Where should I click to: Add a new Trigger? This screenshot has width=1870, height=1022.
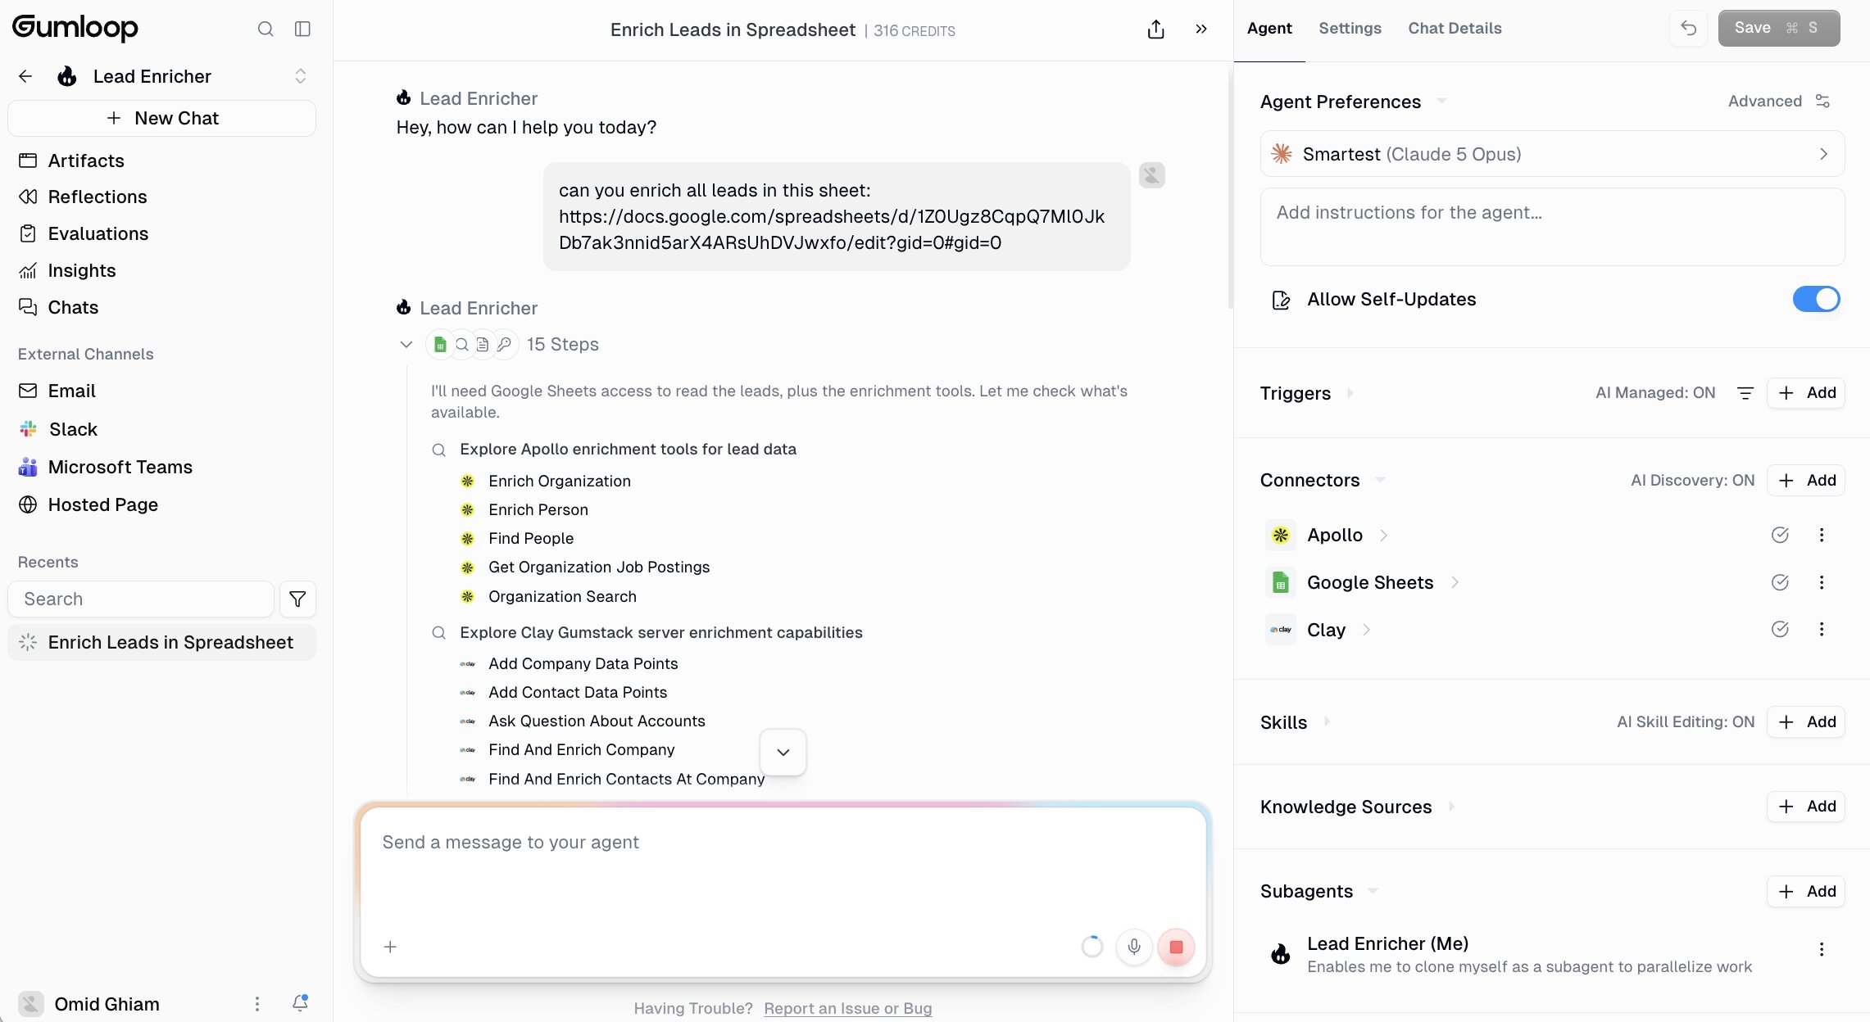pyautogui.click(x=1806, y=392)
